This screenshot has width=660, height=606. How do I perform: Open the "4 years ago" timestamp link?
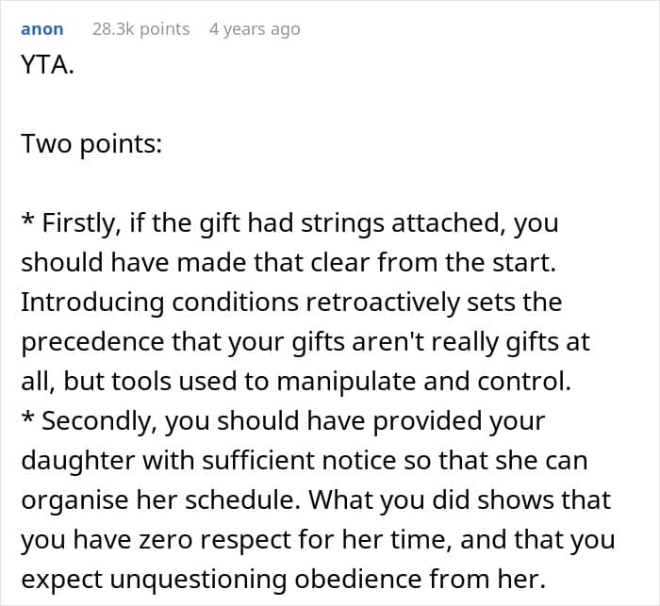[255, 29]
